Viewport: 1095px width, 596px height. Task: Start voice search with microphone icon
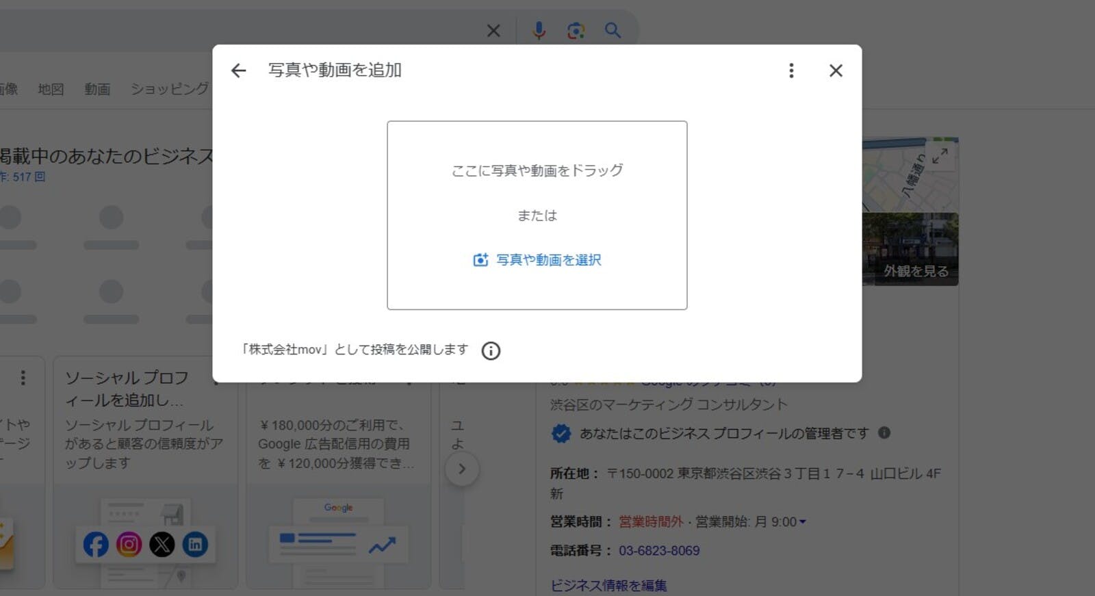(x=539, y=30)
